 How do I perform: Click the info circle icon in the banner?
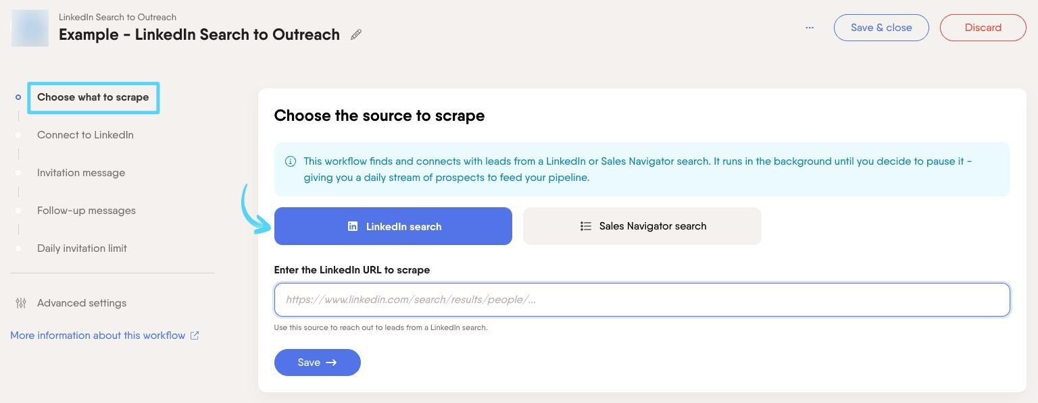tap(291, 161)
